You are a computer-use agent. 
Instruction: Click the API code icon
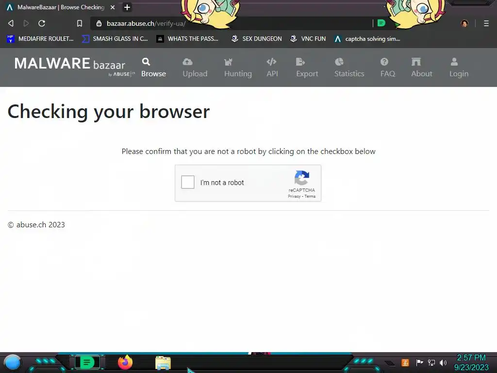click(272, 62)
